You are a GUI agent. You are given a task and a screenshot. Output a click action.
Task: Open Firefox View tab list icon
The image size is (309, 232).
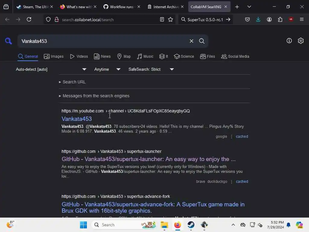pyautogui.click(x=6, y=7)
